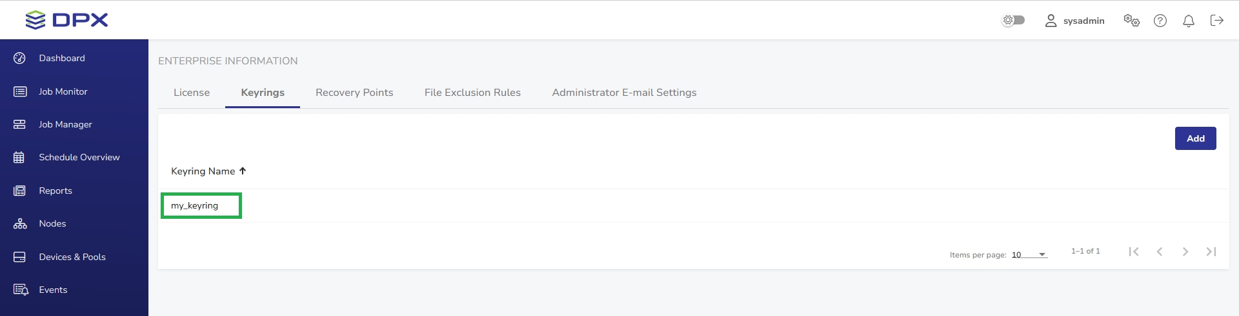The image size is (1239, 316).
Task: Open the Reports section
Action: point(55,191)
